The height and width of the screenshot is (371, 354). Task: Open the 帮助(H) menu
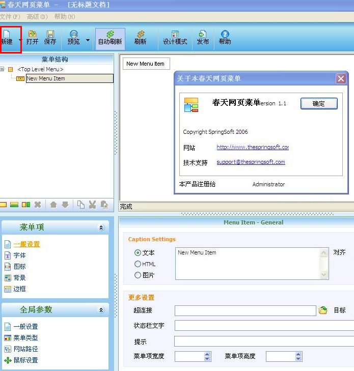[65, 17]
